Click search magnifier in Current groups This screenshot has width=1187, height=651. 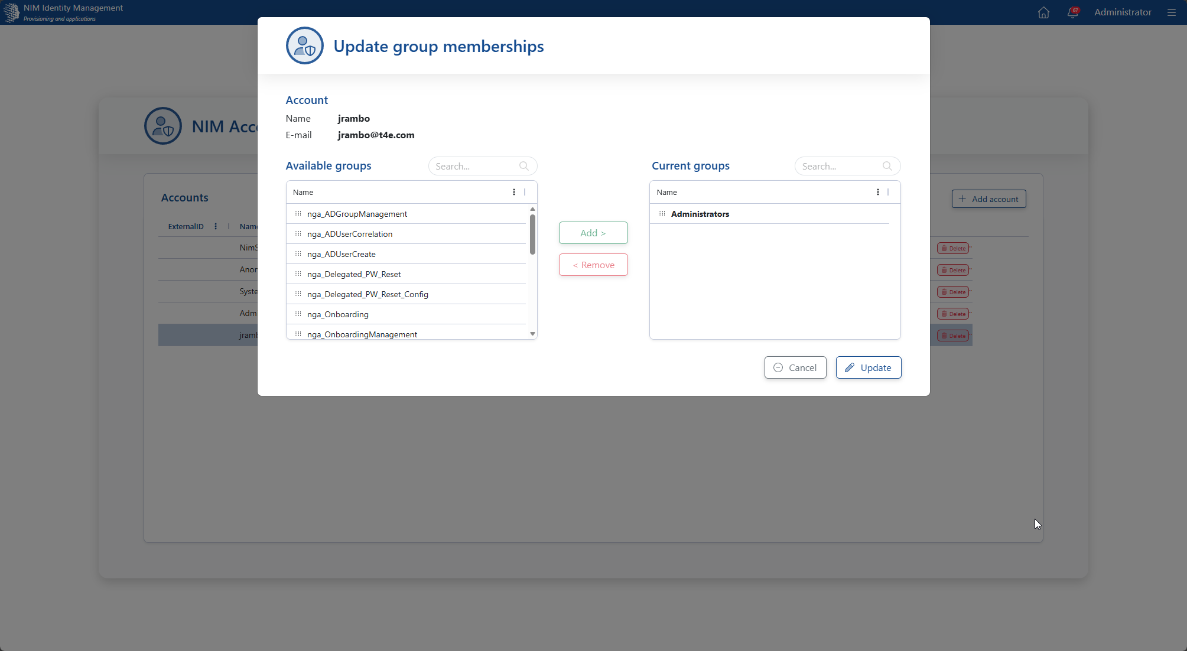point(887,166)
